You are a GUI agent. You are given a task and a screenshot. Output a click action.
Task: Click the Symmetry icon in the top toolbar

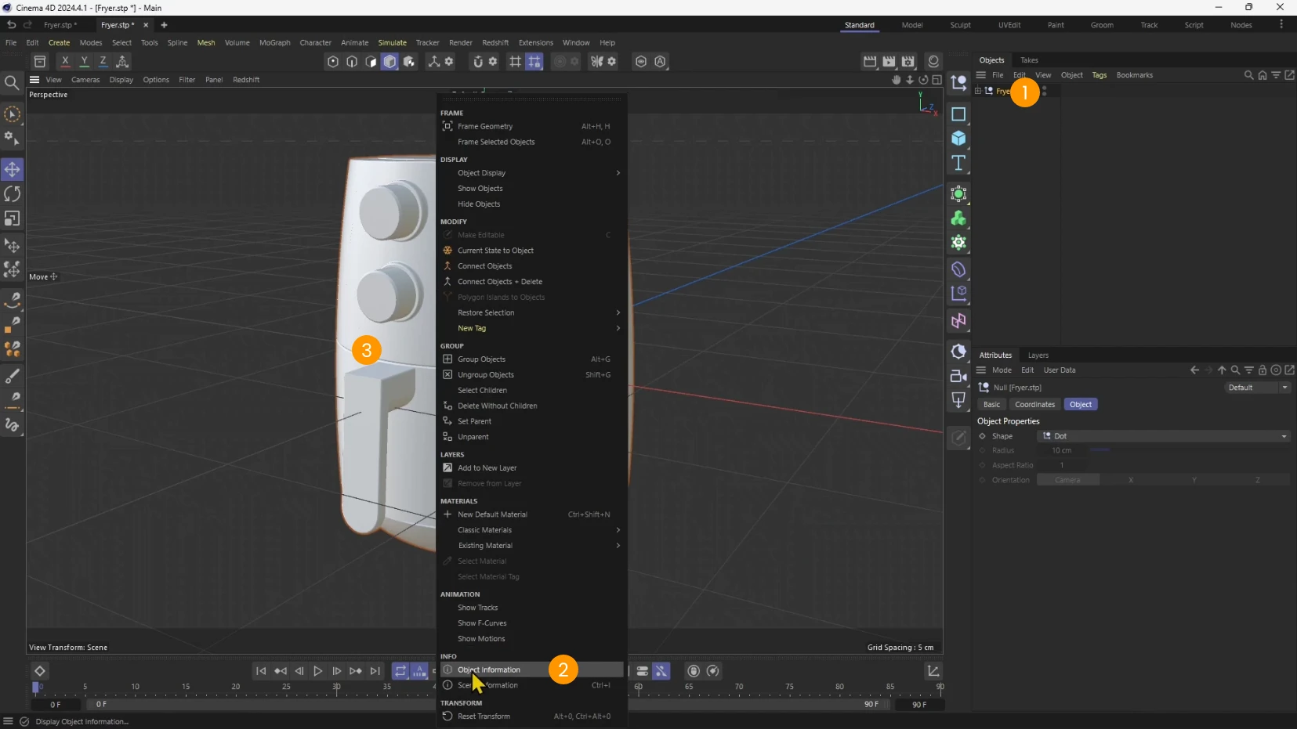point(597,61)
